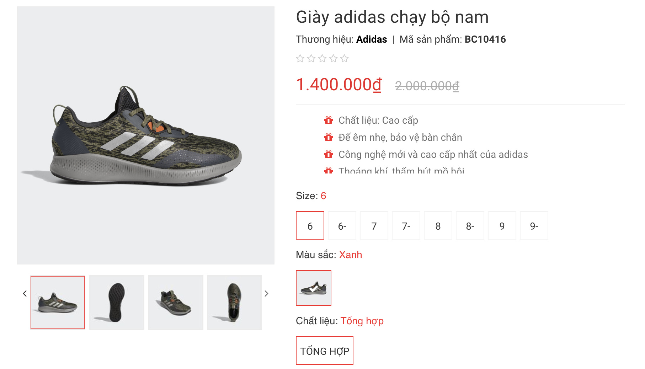645x369 pixels.
Task: Rate product with first star
Action: [x=300, y=59]
